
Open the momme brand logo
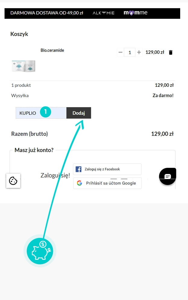tap(135, 13)
